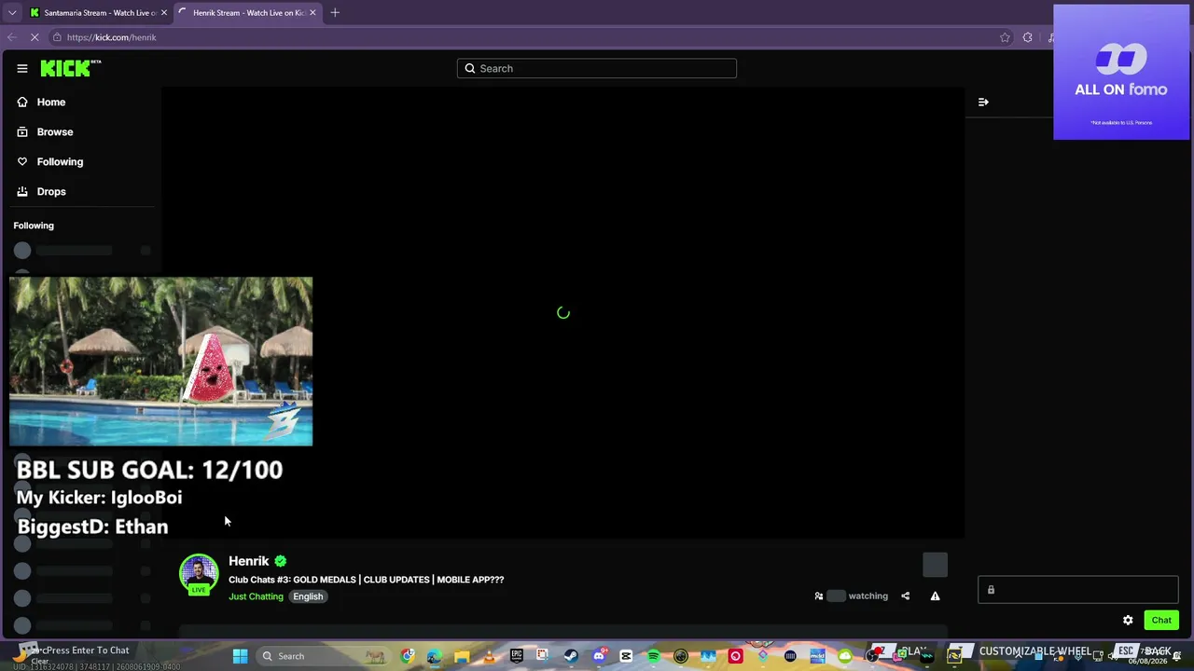Click the locked chat message box

click(1078, 590)
